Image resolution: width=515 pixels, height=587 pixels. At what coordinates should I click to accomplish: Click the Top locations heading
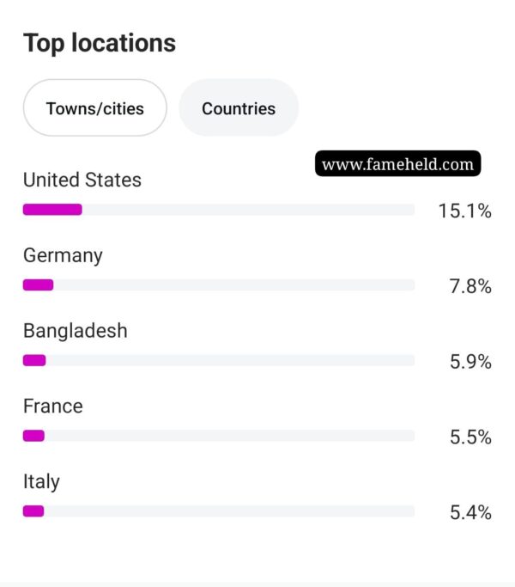coord(100,44)
